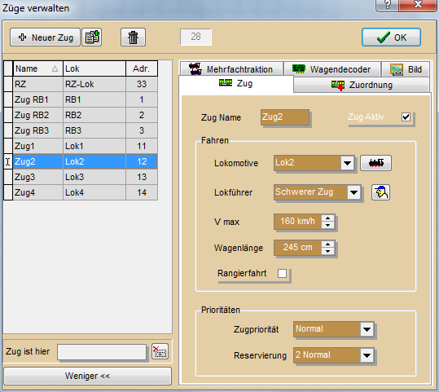
Task: Open the Lokomotive dropdown
Action: (347, 163)
